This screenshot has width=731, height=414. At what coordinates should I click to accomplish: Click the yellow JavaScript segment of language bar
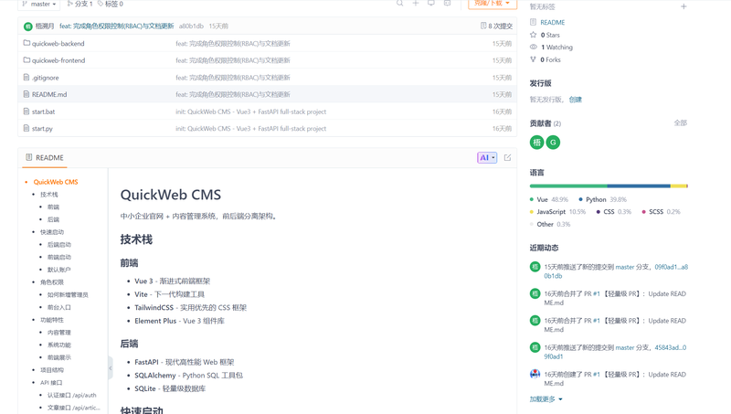(678, 186)
